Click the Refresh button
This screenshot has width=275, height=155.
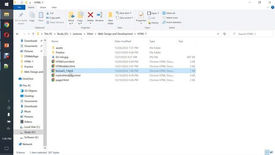tap(225, 34)
